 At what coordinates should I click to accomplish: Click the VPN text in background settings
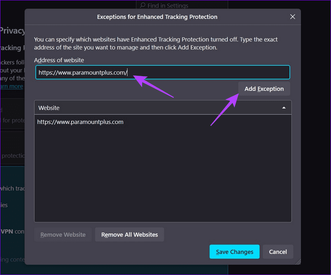[x=7, y=231]
